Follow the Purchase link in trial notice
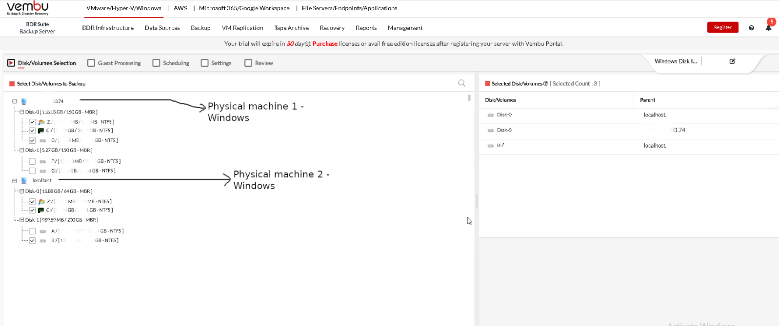779x326 pixels. coord(325,44)
